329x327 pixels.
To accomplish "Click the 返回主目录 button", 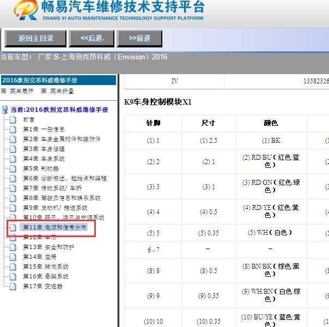I will pos(35,38).
